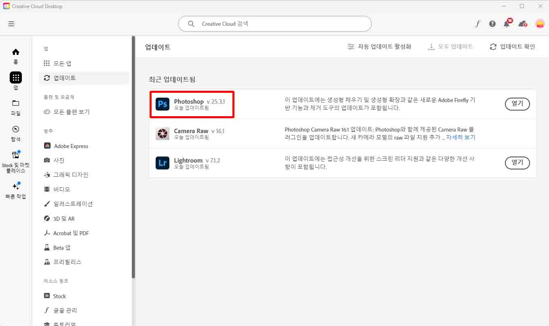This screenshot has height=326, width=549.
Task: Click 모두 업데이트 button
Action: click(450, 47)
